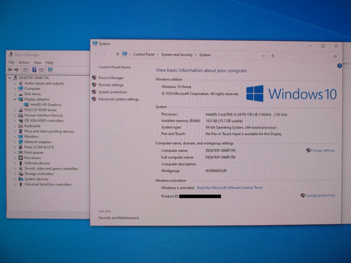Image resolution: width=351 pixels, height=263 pixels.
Task: Open Help via the blue question-mark in System window
Action: click(339, 66)
